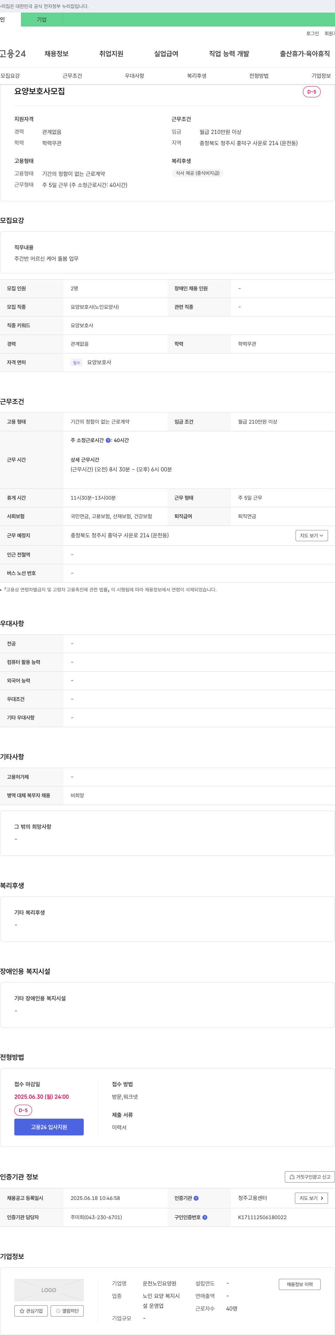335x1335 pixels.
Task: Click company name 운천노인요양원
Action: point(160,1283)
